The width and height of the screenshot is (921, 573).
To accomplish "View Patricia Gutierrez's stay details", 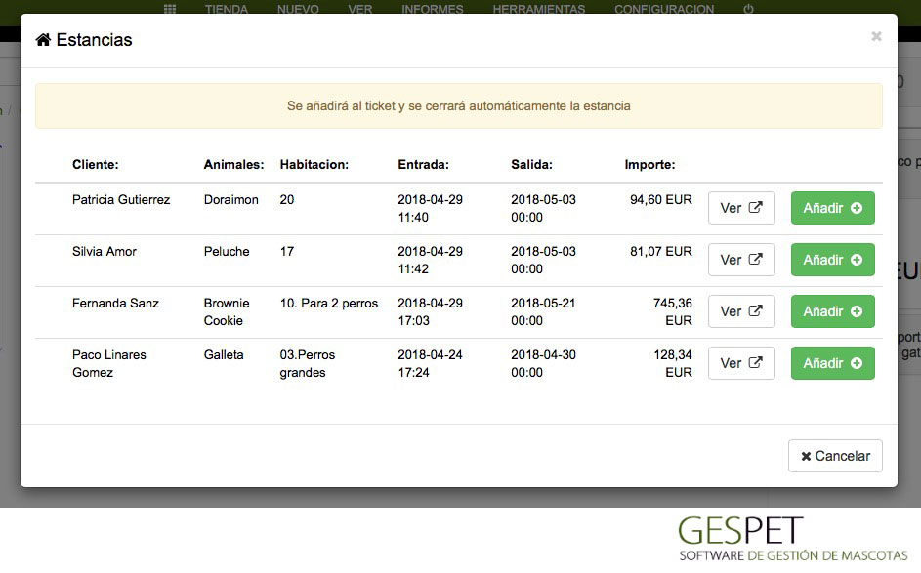I will (741, 208).
